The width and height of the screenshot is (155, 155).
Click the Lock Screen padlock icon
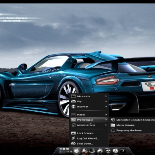[73, 133]
